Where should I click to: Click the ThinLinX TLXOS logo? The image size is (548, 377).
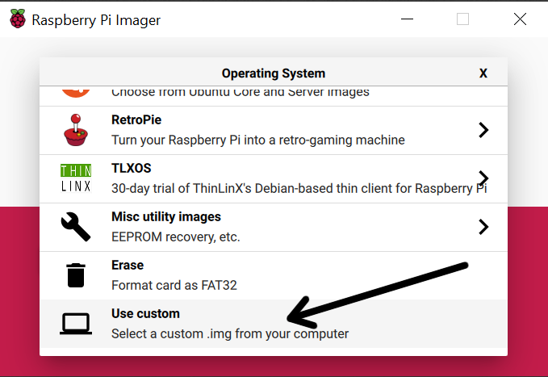pyautogui.click(x=76, y=178)
